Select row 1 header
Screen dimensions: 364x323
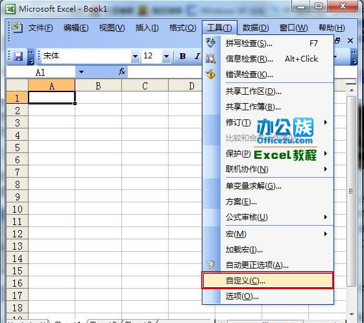tap(17, 98)
